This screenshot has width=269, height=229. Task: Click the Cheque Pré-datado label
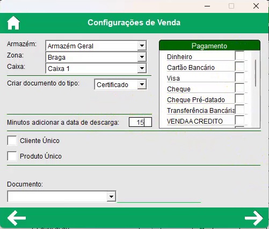tap(196, 100)
